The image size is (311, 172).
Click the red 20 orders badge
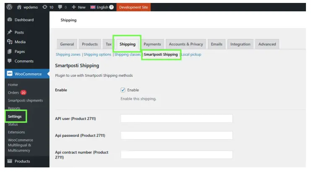pos(24,93)
